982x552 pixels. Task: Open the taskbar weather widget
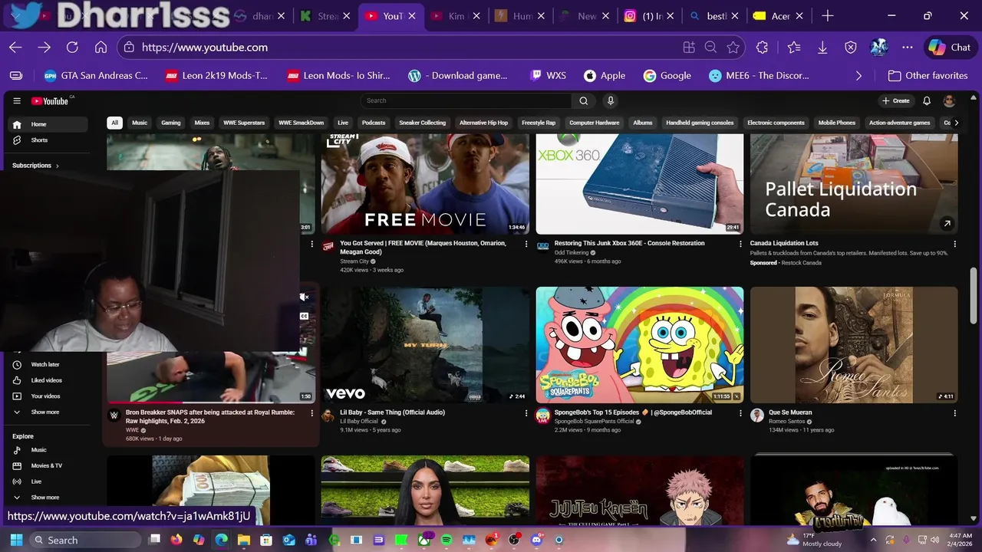click(814, 540)
